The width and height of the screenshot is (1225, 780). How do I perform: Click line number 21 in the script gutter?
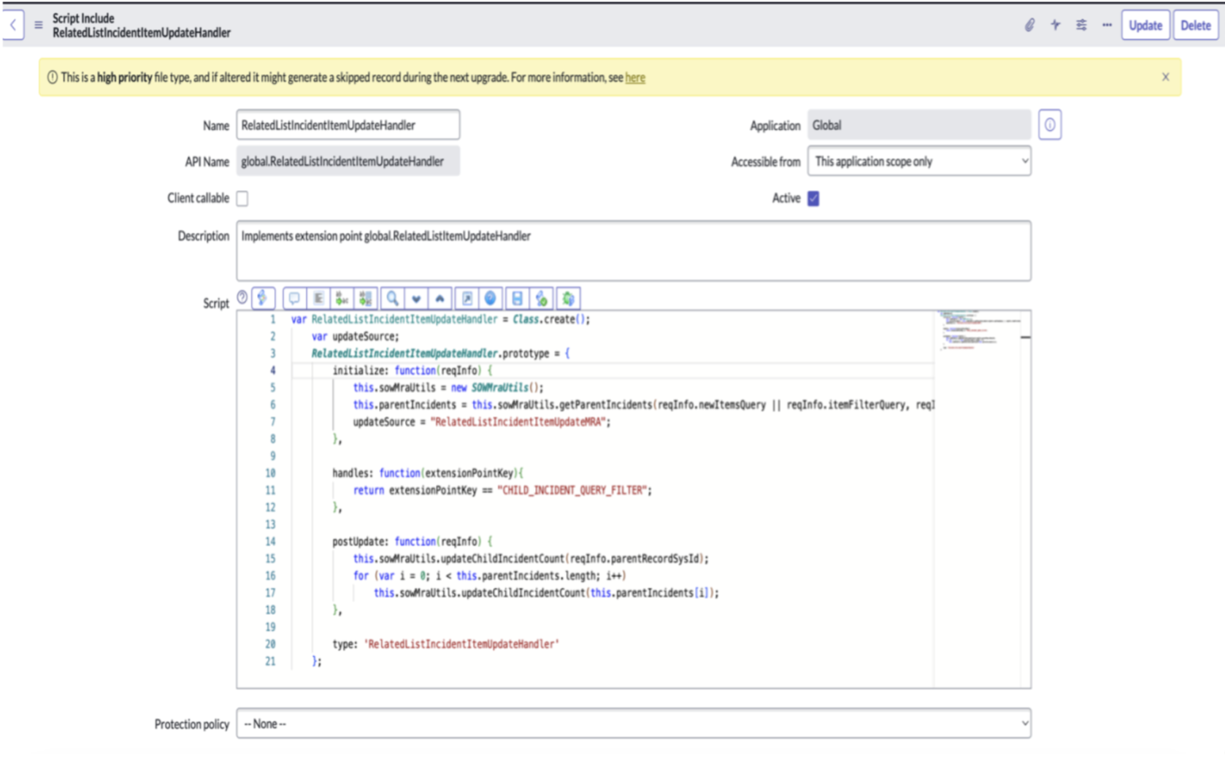point(270,661)
